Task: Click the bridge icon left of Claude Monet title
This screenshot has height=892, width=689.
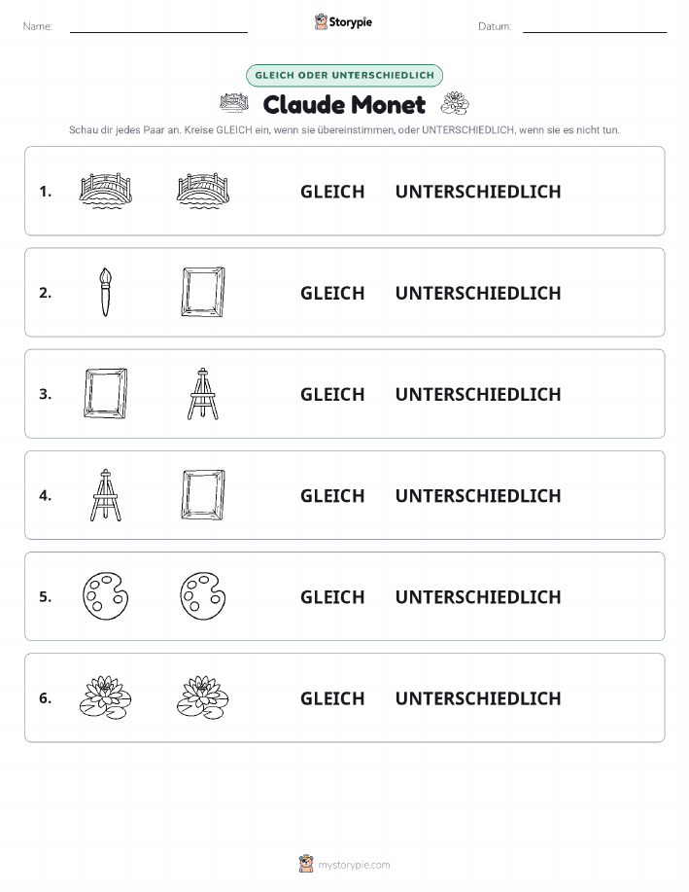Action: [x=234, y=103]
